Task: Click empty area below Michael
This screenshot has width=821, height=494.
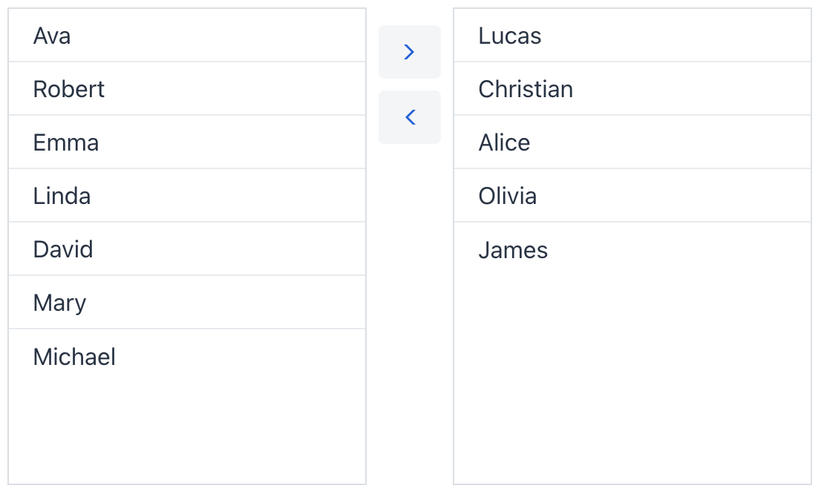Action: [187, 430]
